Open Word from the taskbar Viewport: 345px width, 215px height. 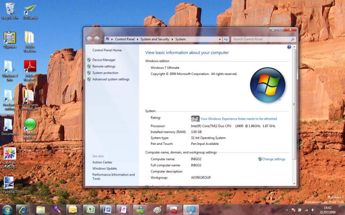[107, 210]
